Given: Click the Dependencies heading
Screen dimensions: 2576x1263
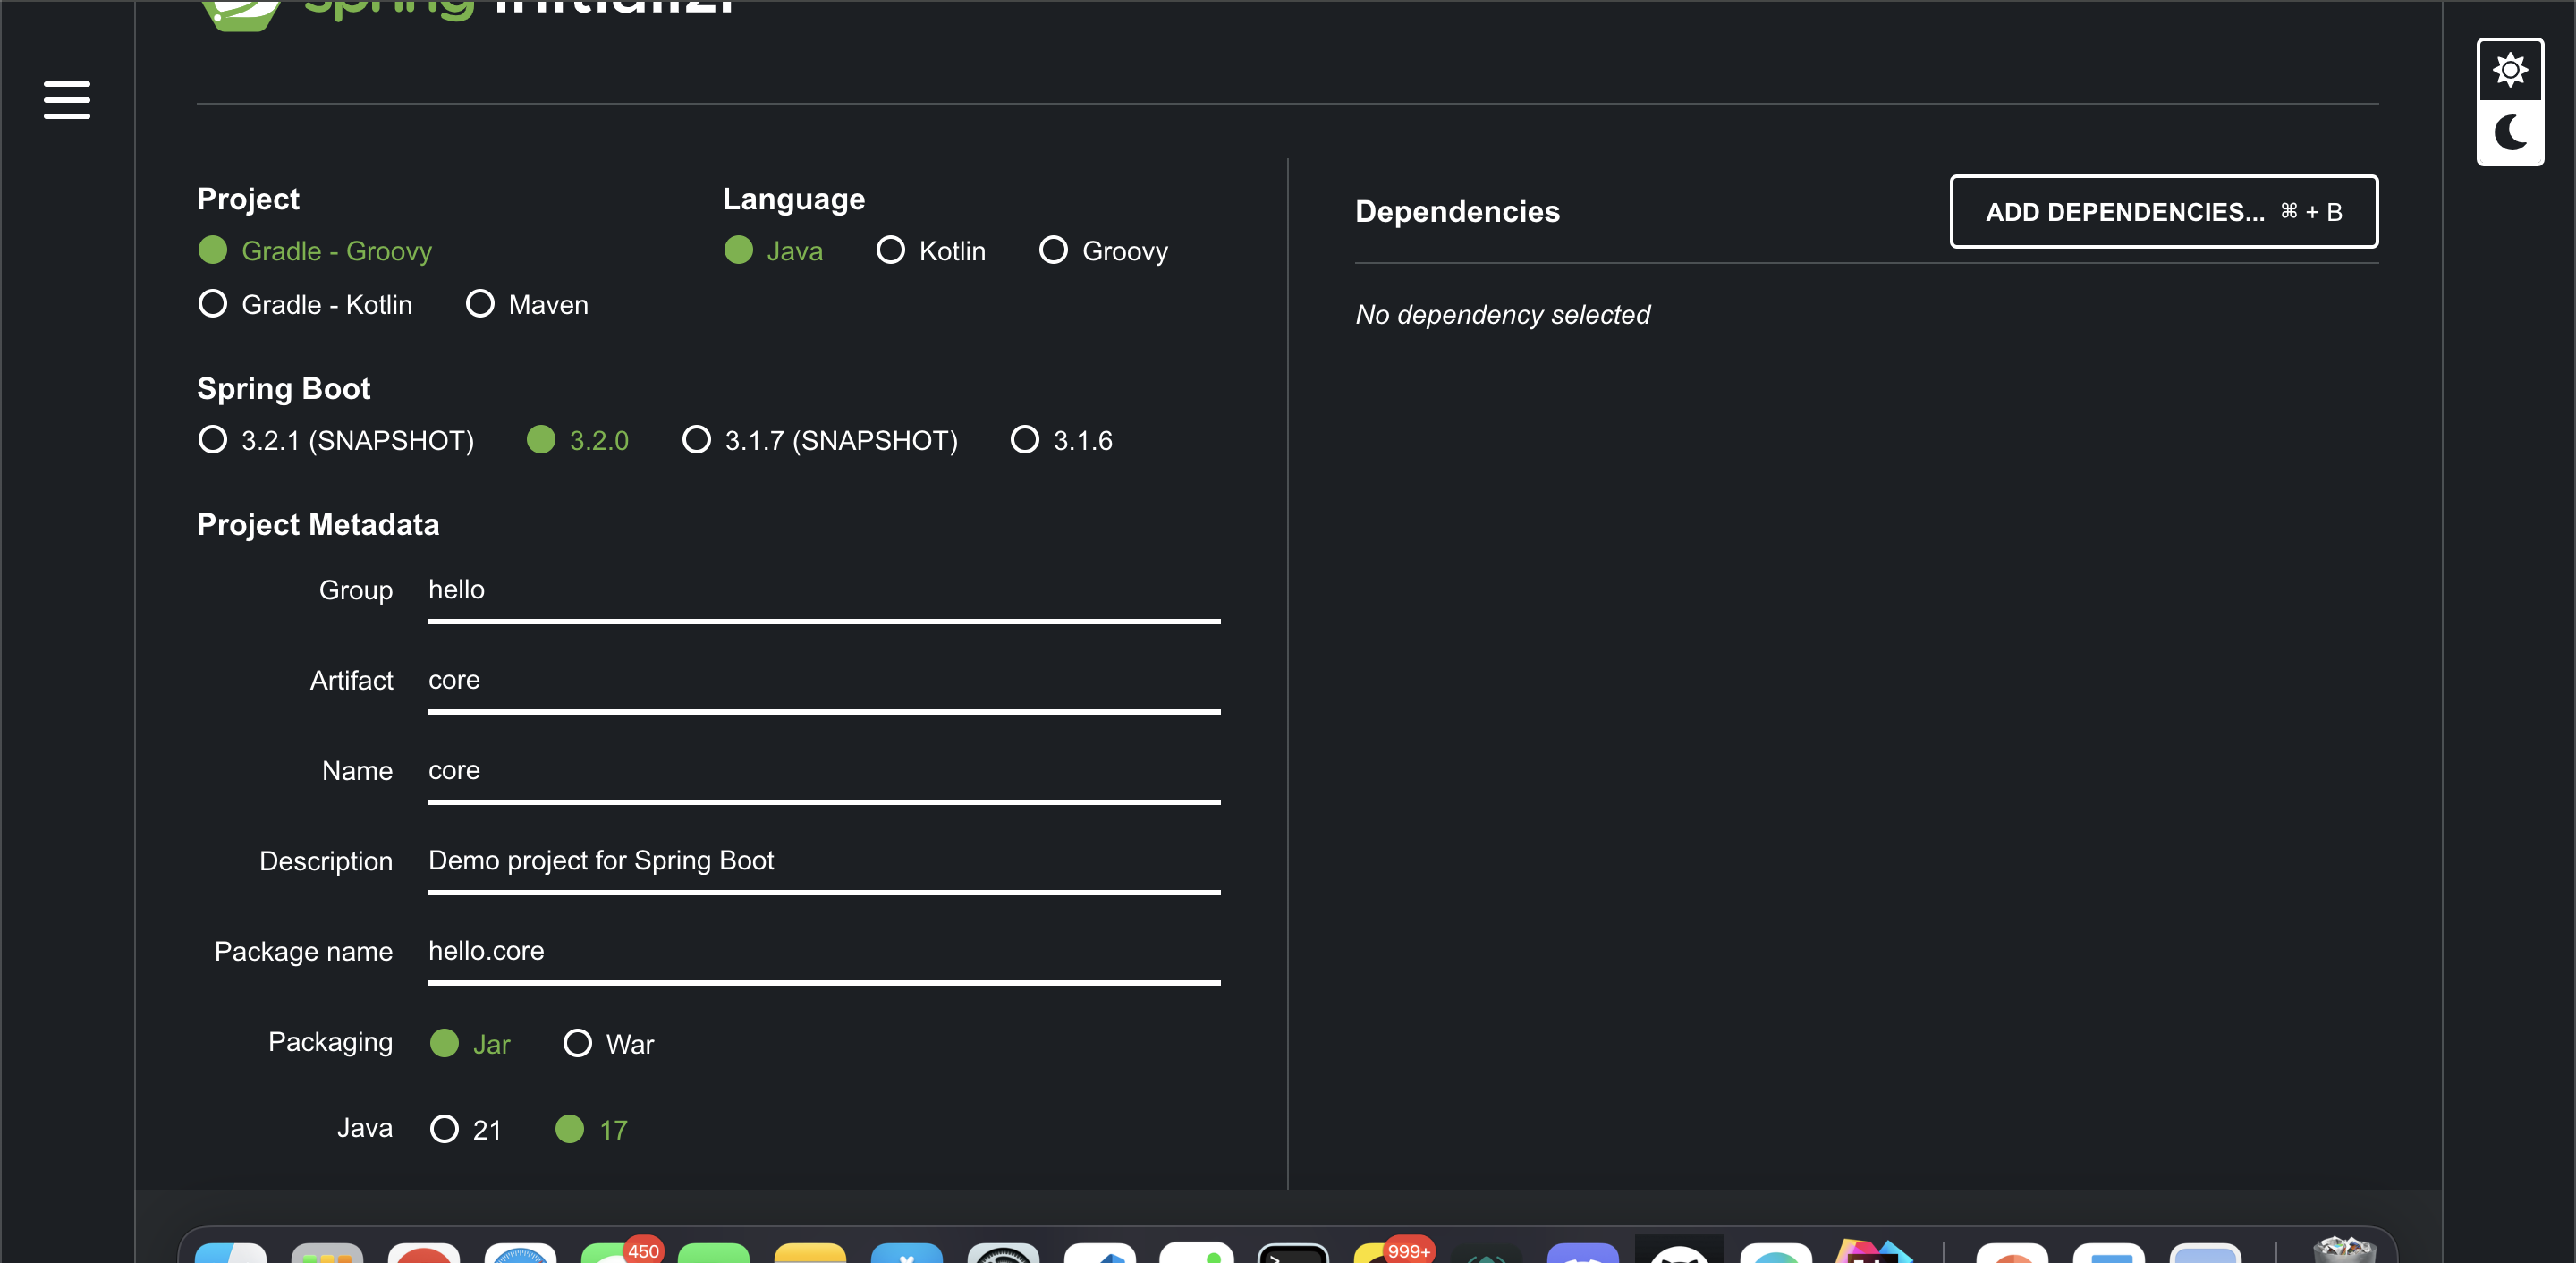Looking at the screenshot, I should (1457, 211).
